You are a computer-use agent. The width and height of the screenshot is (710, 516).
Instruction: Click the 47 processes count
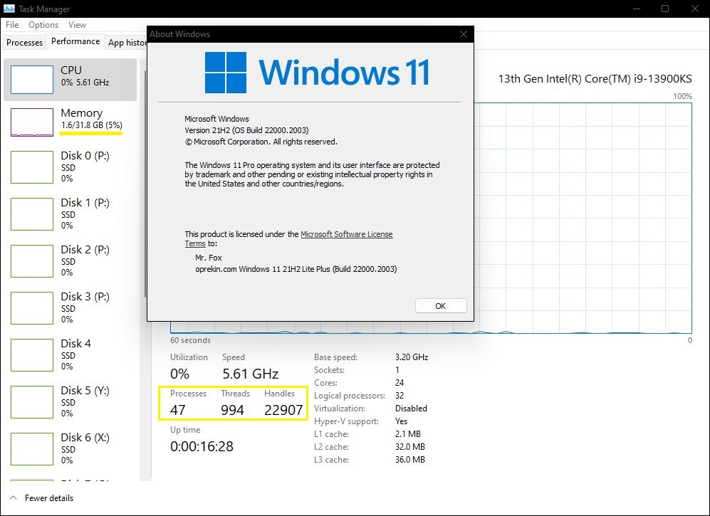[178, 410]
